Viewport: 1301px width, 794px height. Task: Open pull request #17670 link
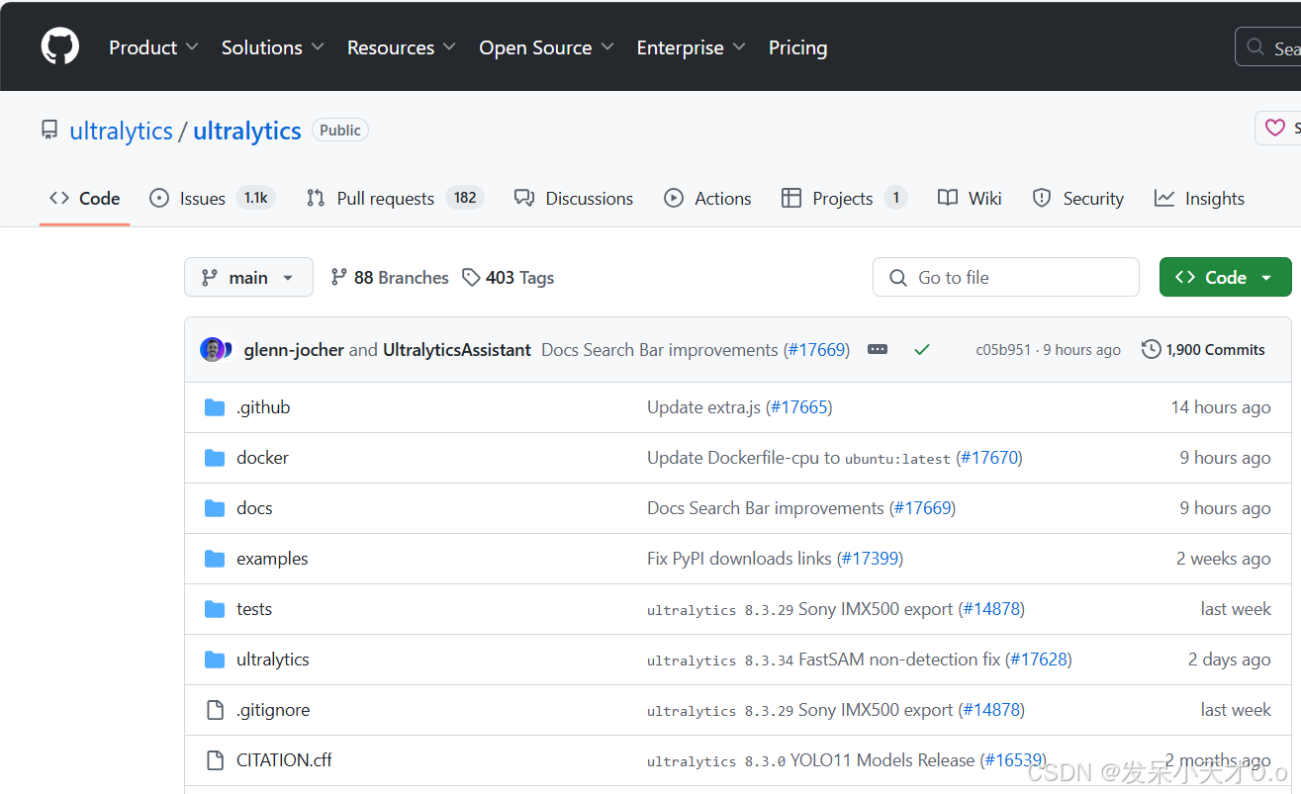tap(990, 458)
